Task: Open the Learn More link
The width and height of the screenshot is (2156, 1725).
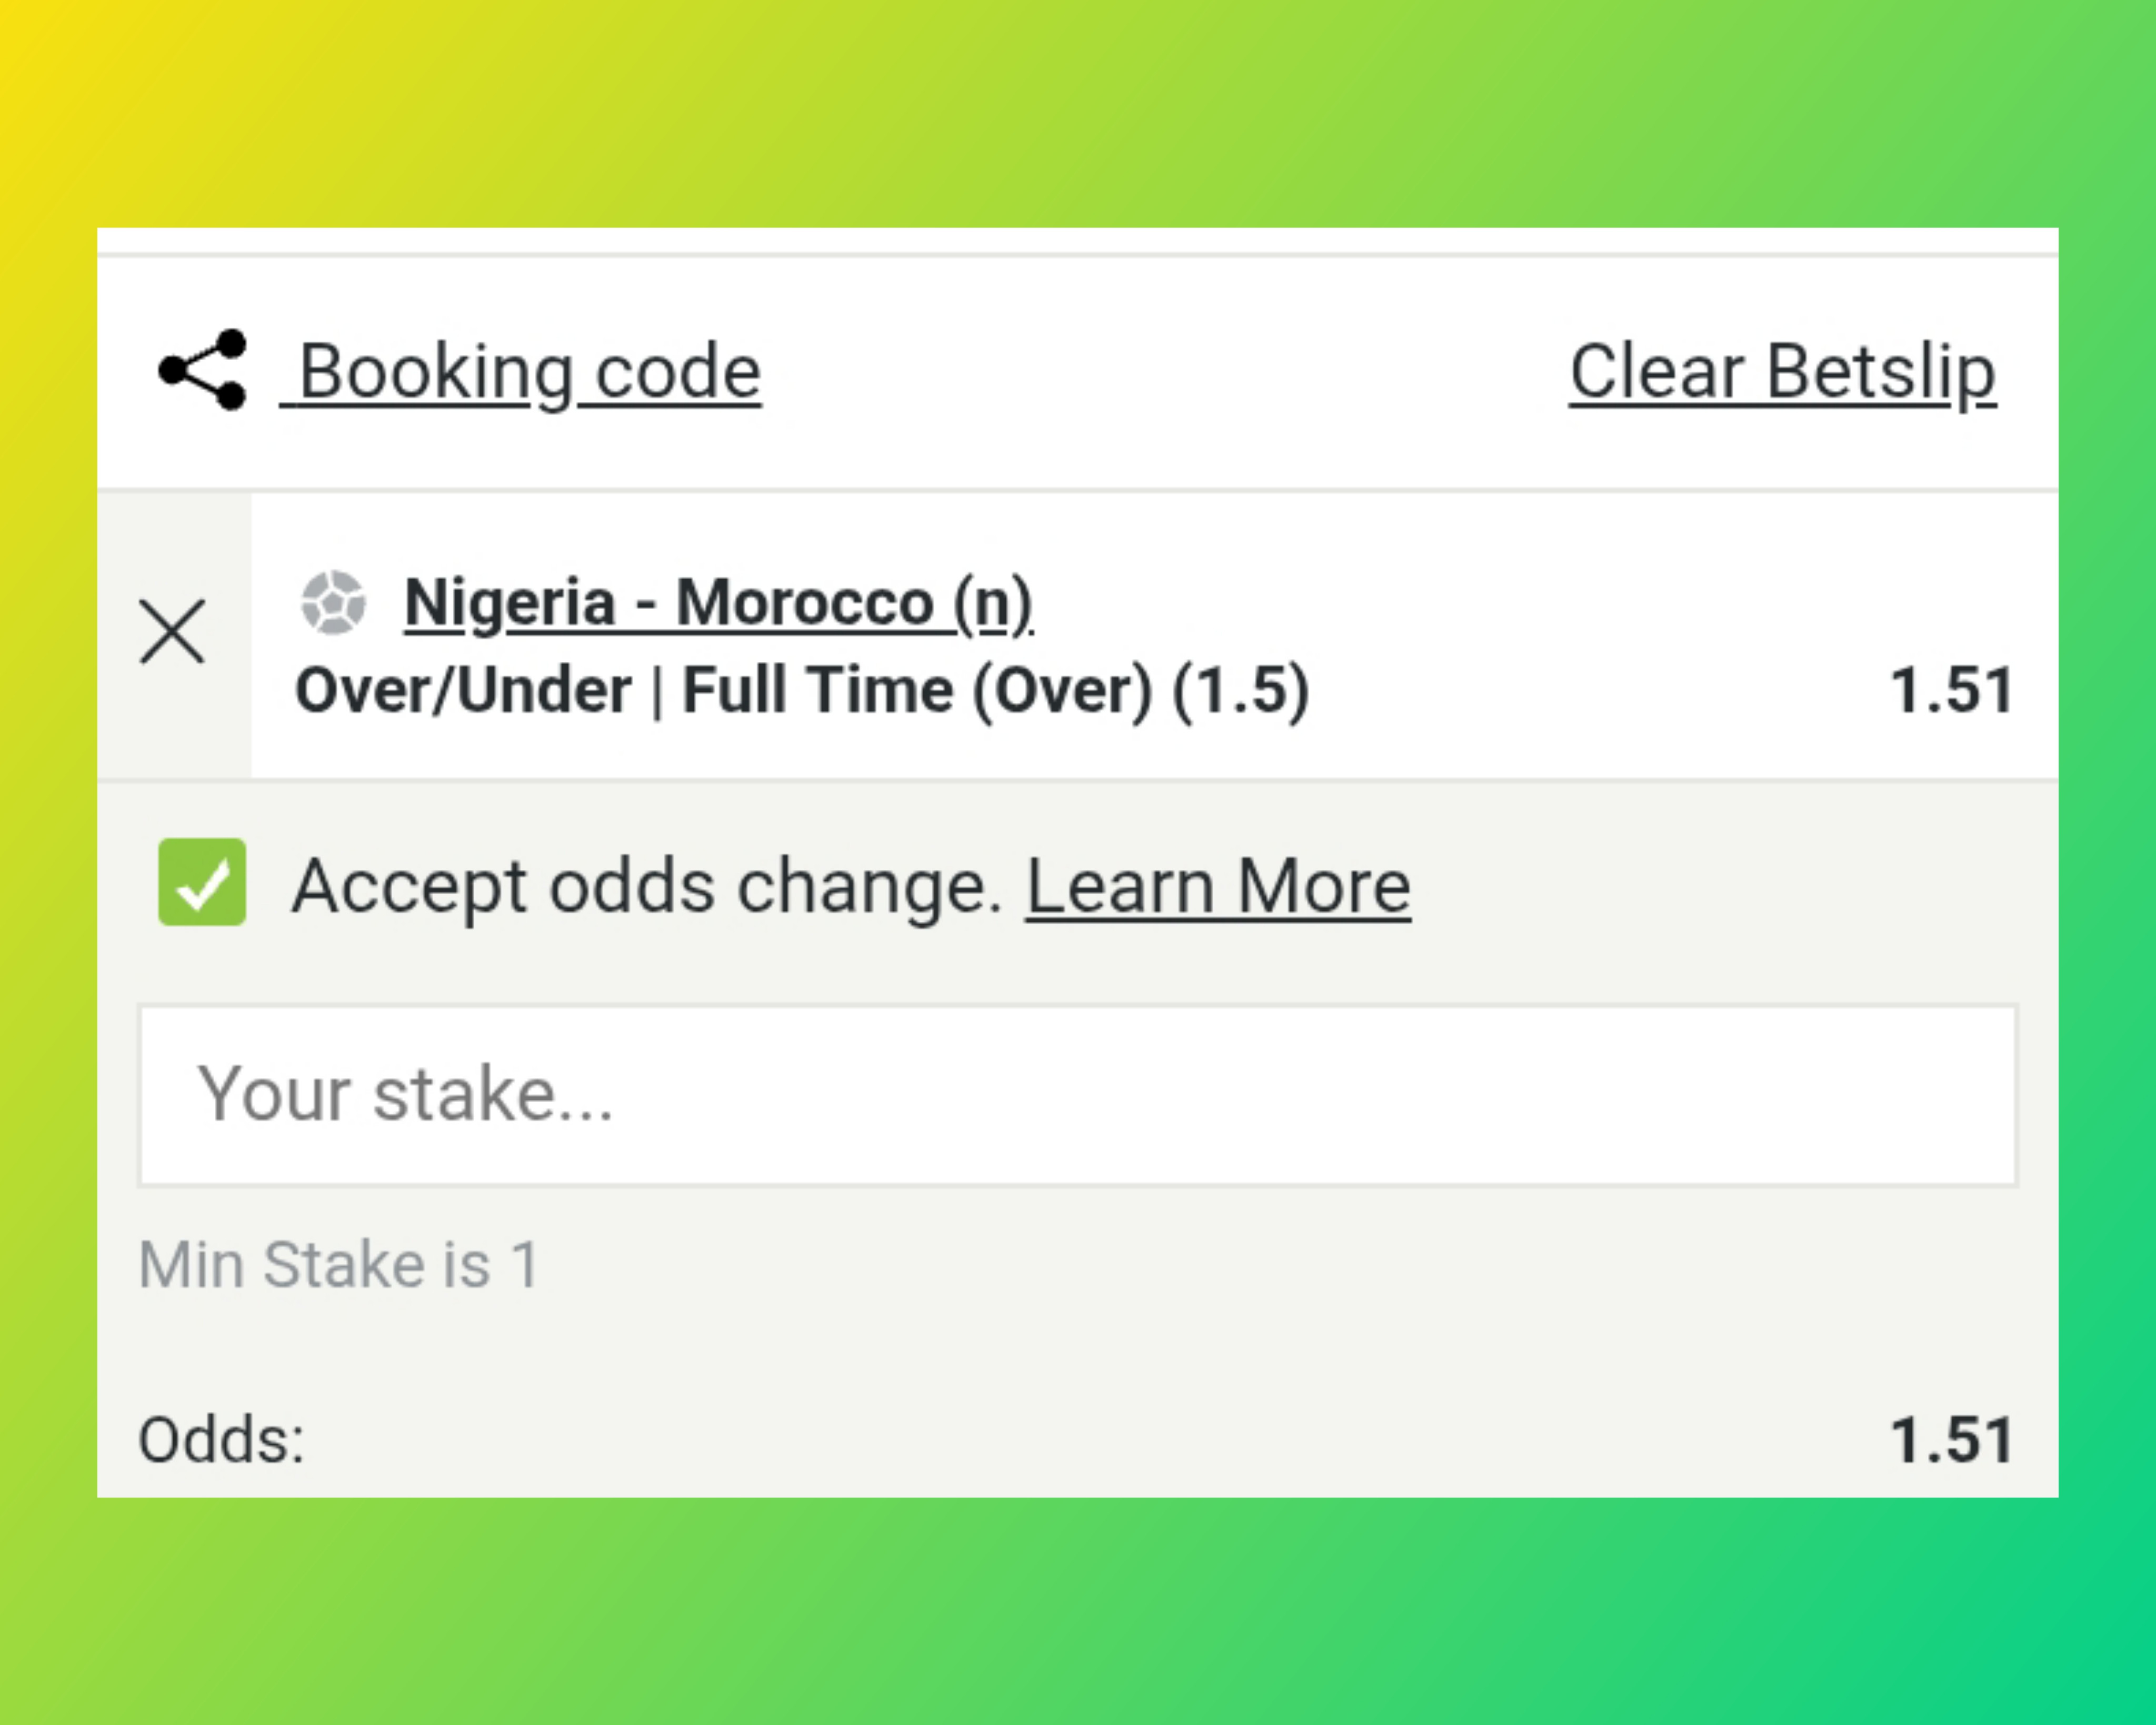Action: (1217, 887)
